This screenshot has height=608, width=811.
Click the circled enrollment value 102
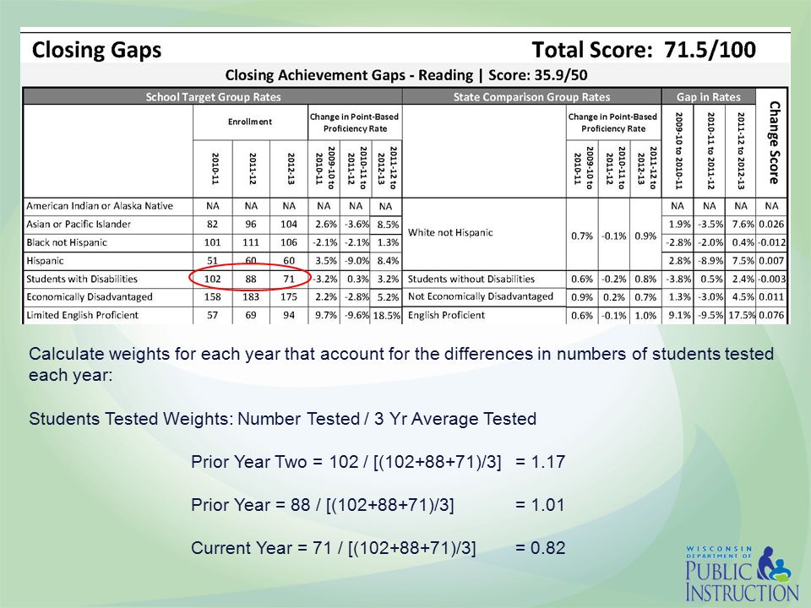[x=213, y=280]
